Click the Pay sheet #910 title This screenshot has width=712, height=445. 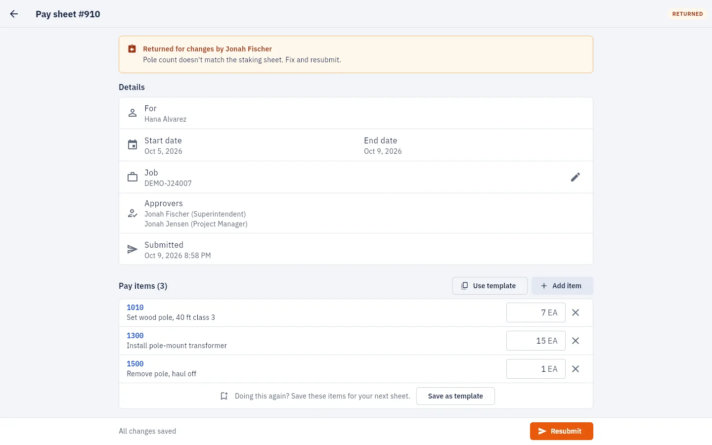68,14
